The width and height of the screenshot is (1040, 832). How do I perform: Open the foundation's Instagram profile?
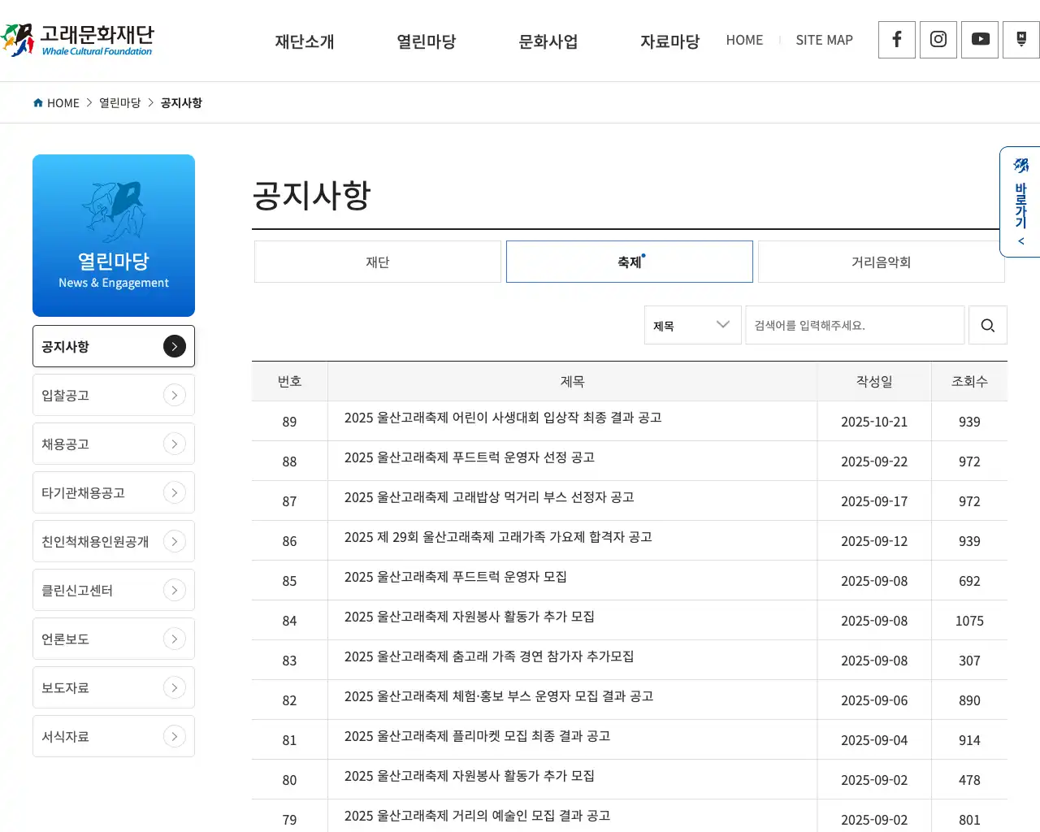[x=938, y=40]
